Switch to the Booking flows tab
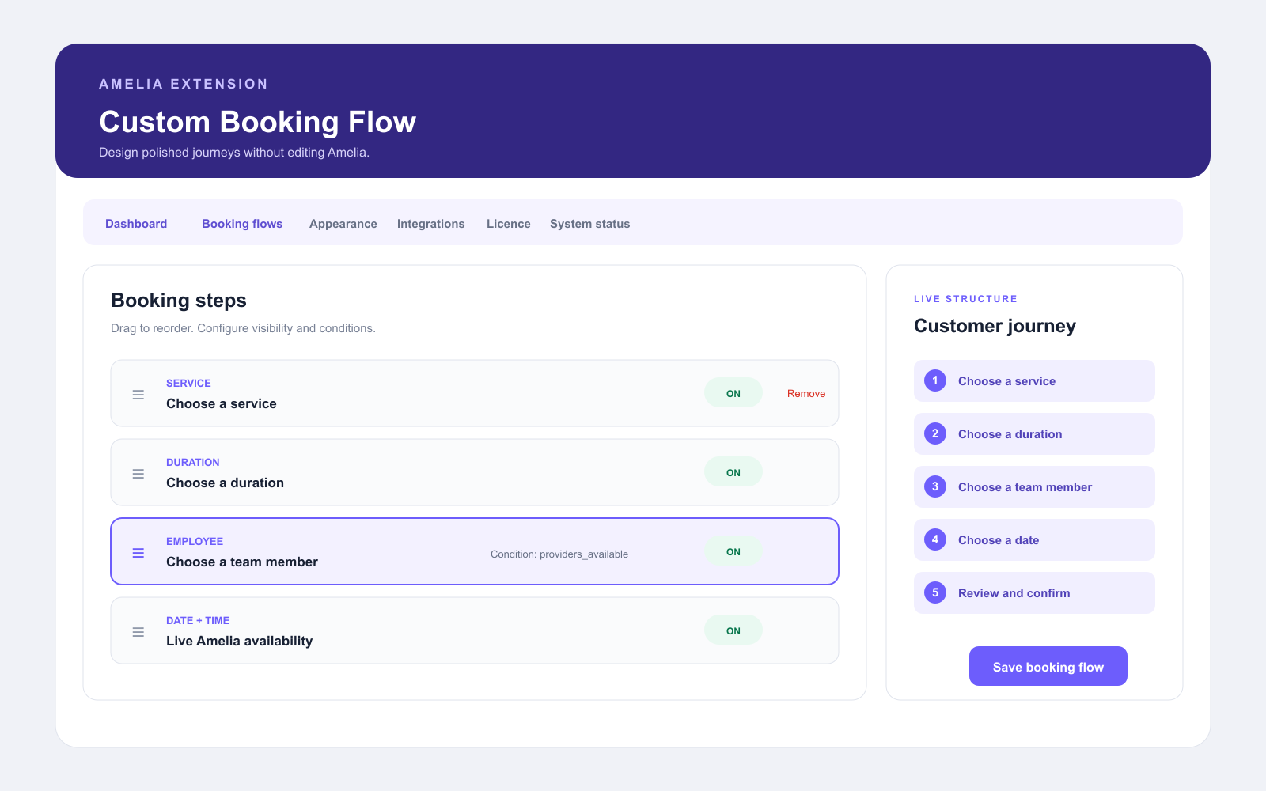 click(x=242, y=224)
